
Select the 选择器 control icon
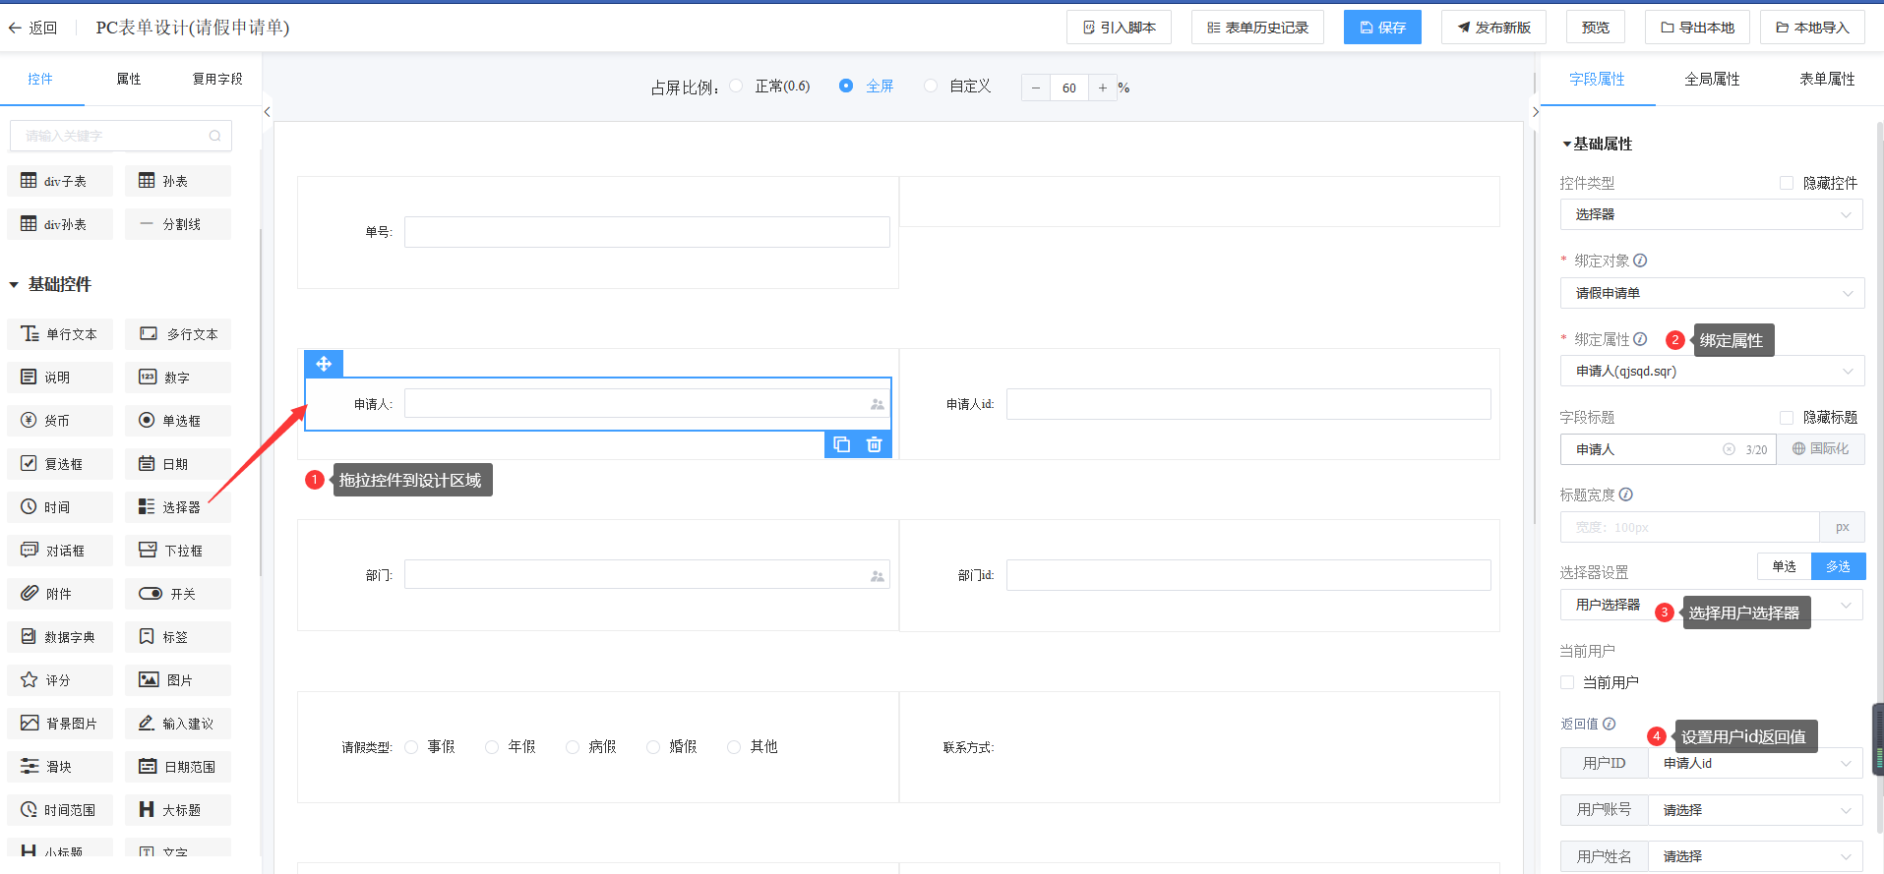tap(147, 506)
